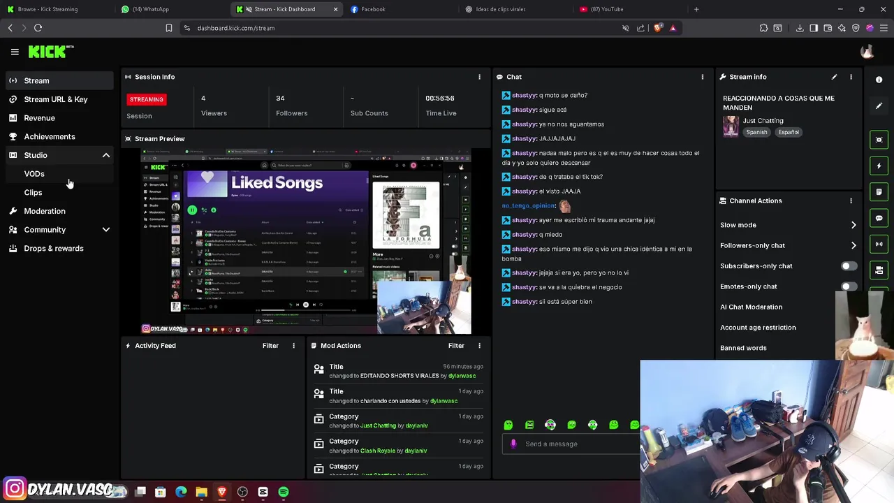Click the purple microphone icon in chat input
This screenshot has width=894, height=503.
click(513, 444)
